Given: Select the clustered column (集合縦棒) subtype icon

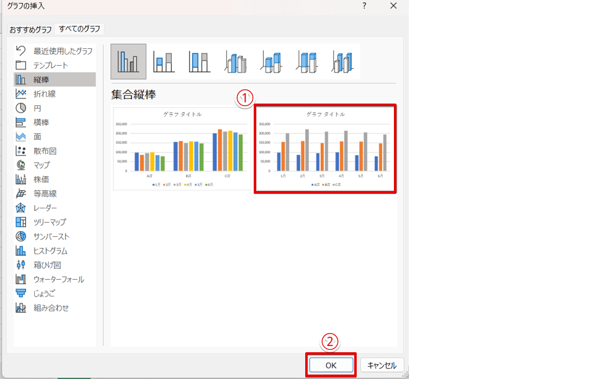Looking at the screenshot, I should pos(128,61).
